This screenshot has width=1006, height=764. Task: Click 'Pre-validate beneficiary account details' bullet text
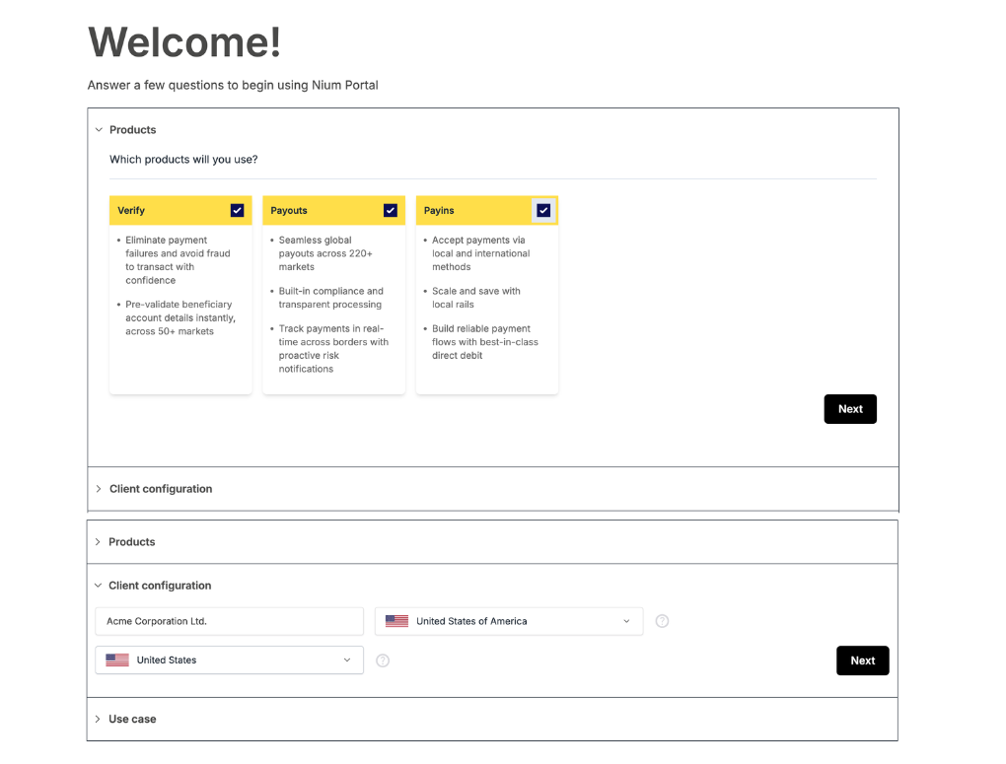click(x=180, y=317)
